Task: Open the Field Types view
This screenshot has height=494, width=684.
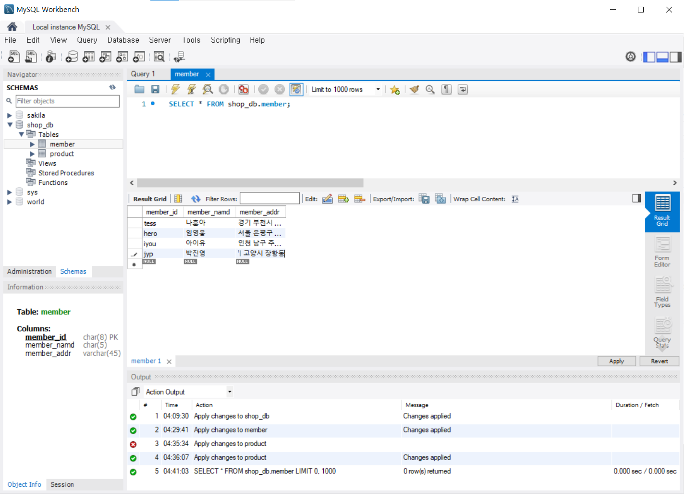Action: pyautogui.click(x=662, y=292)
